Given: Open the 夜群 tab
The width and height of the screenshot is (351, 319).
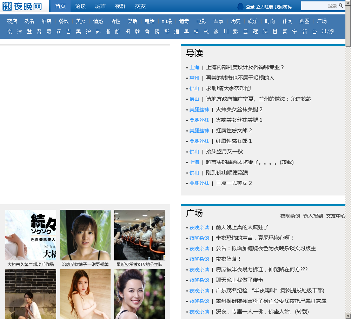Looking at the screenshot, I should 120,6.
